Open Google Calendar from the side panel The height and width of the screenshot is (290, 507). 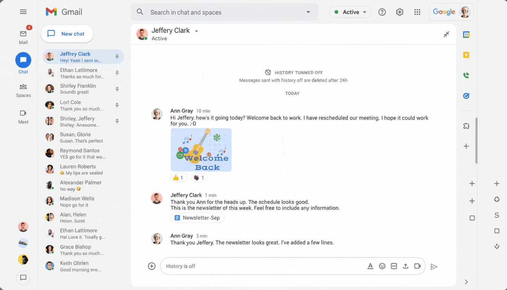[x=466, y=34]
